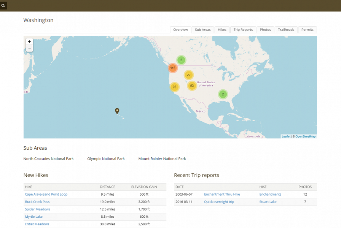
Task: Click the search magnifier icon
Action: click(x=3, y=5)
